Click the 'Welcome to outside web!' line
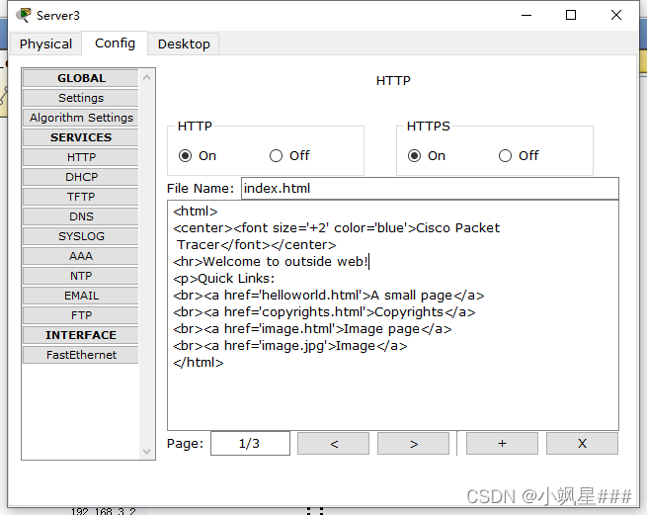 click(x=271, y=261)
